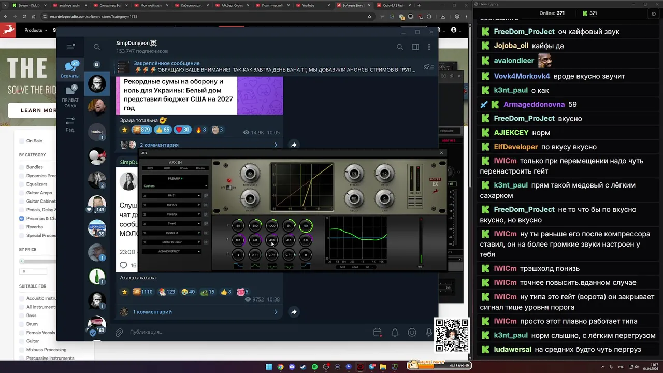Tick Mixbuss Processing checkbox

22,350
